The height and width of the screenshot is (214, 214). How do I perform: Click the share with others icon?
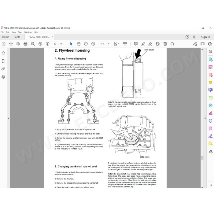click(x=210, y=44)
